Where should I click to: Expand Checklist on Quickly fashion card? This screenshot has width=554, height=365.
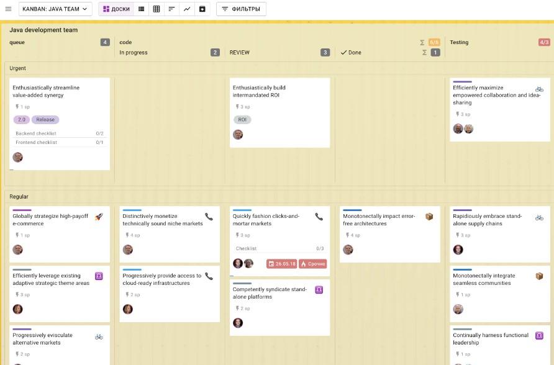279,248
